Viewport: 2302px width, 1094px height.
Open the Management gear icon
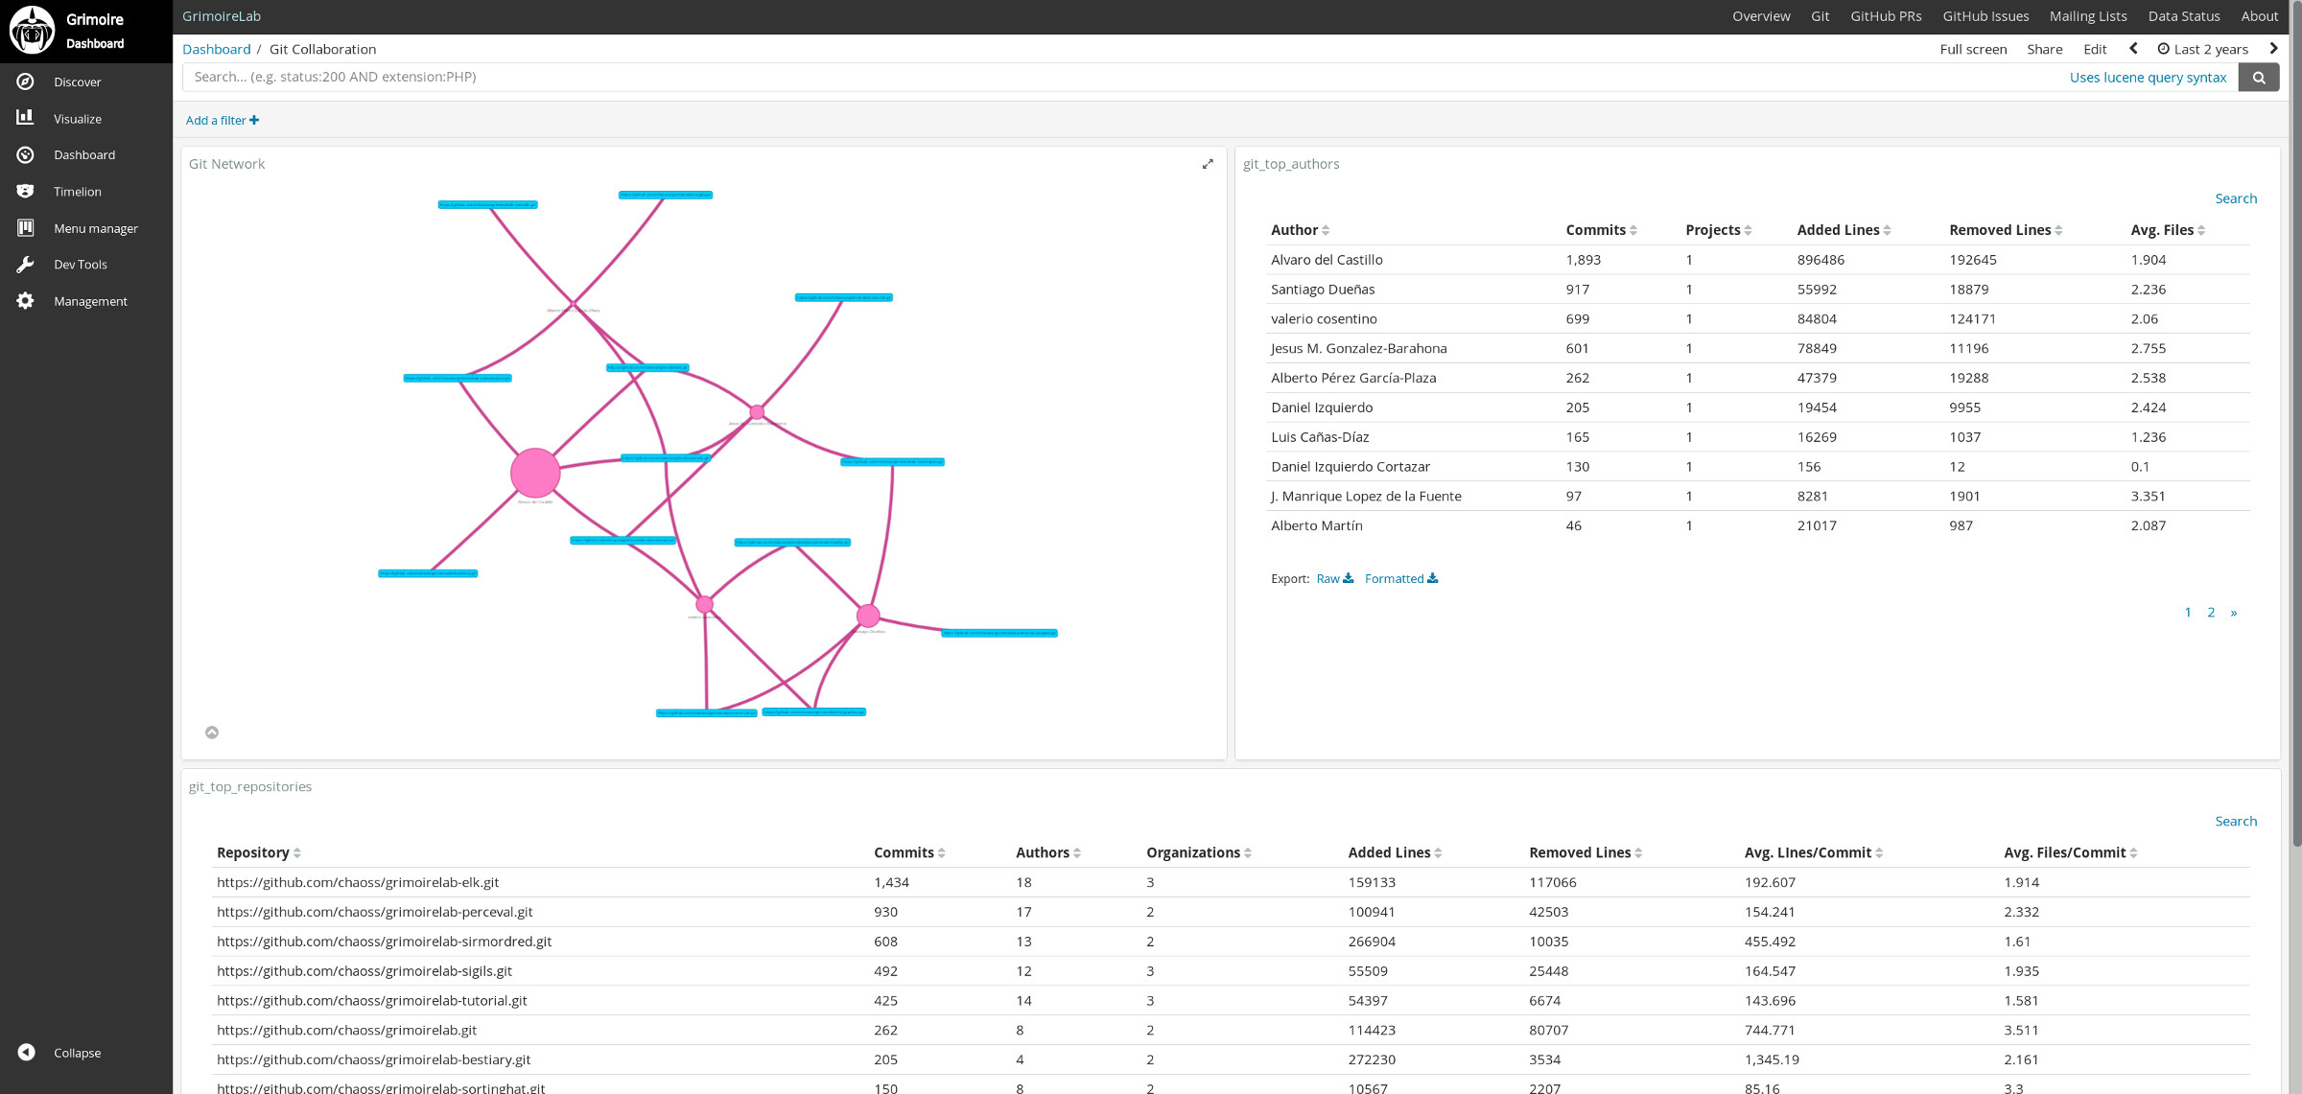tap(26, 301)
